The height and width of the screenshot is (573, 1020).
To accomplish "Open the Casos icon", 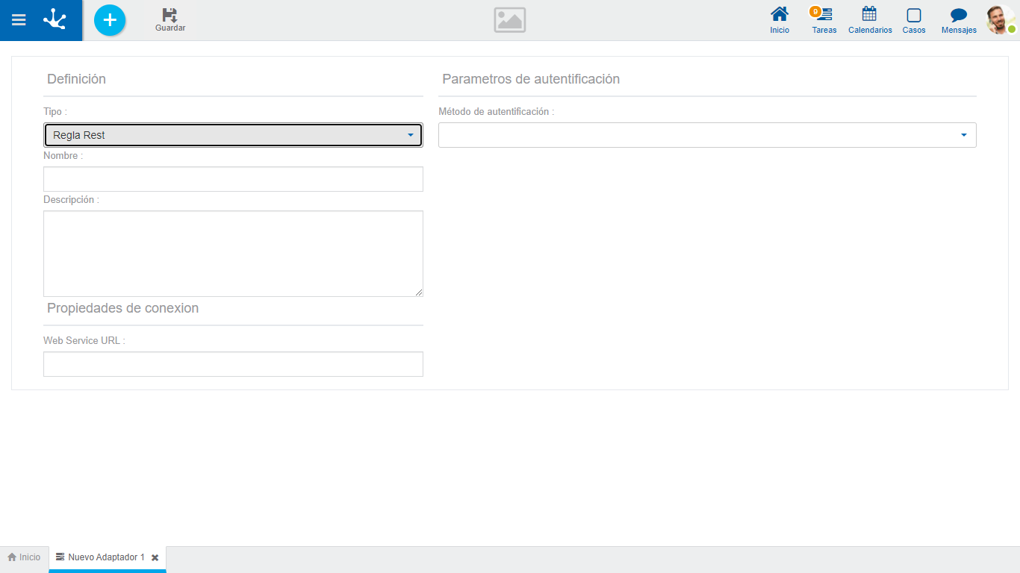I will pos(914,20).
